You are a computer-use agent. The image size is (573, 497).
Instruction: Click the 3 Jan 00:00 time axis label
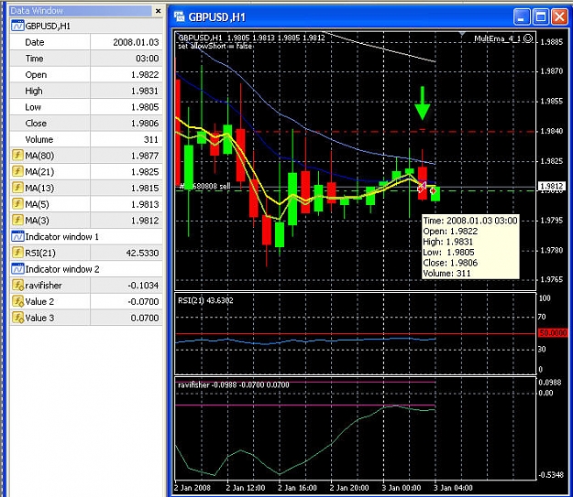click(x=402, y=488)
